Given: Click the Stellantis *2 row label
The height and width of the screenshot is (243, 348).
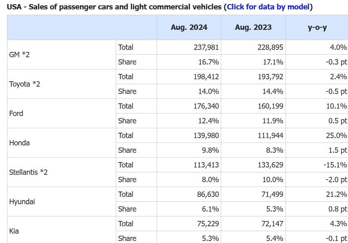Looking at the screenshot, I should [28, 172].
